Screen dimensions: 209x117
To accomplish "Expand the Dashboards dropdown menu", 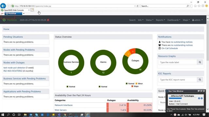I will tap(174, 20).
